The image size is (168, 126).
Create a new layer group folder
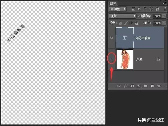[x=146, y=86]
